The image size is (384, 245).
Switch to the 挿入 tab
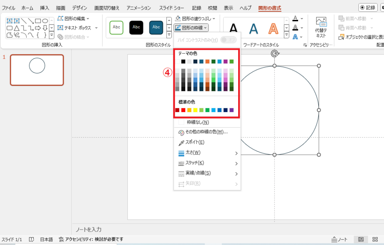tap(45, 8)
